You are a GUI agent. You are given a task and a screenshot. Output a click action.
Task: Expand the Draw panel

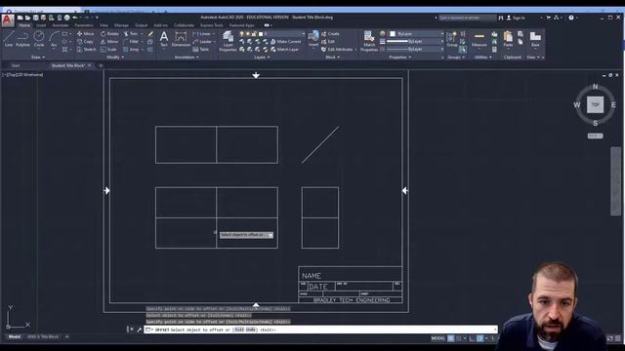[38, 58]
